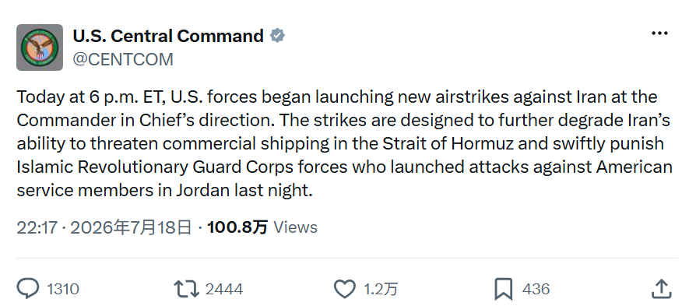Open the three-dot more options menu

pyautogui.click(x=659, y=33)
